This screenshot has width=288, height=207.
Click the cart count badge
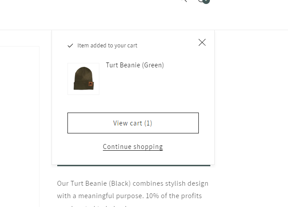pos(207,1)
